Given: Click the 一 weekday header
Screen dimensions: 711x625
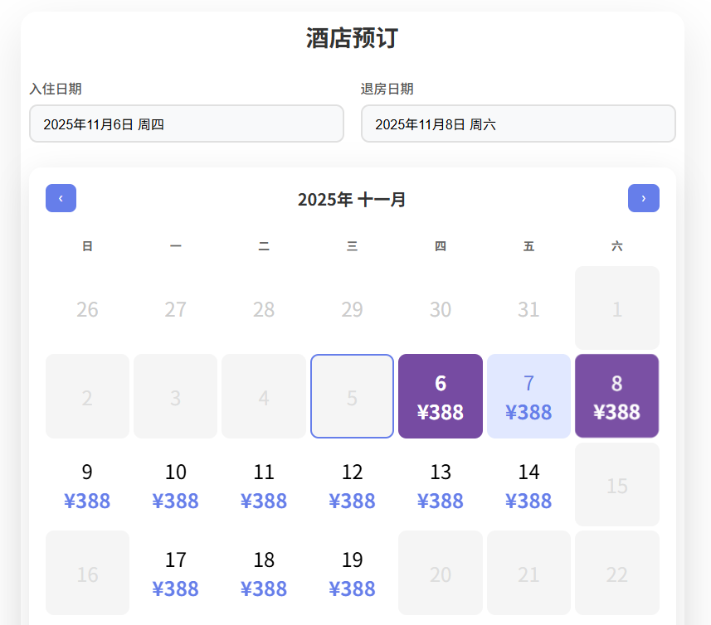Looking at the screenshot, I should (x=176, y=246).
